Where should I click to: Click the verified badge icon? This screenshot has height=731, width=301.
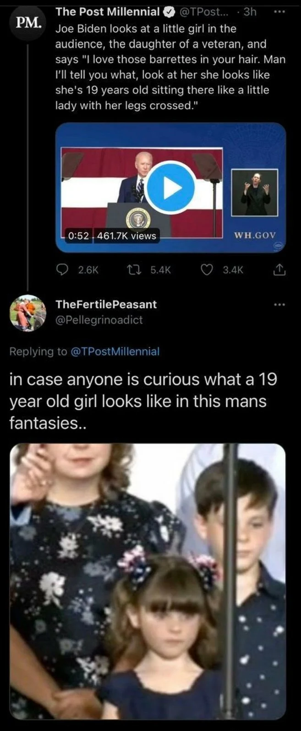pos(167,12)
